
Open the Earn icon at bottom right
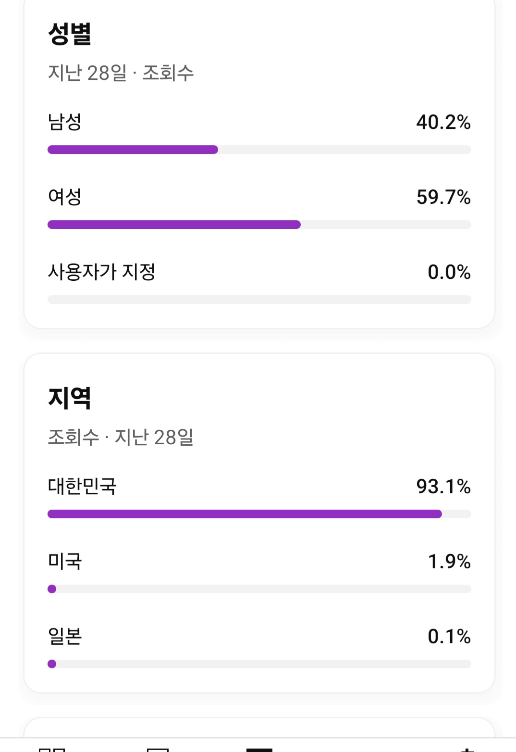pyautogui.click(x=467, y=750)
